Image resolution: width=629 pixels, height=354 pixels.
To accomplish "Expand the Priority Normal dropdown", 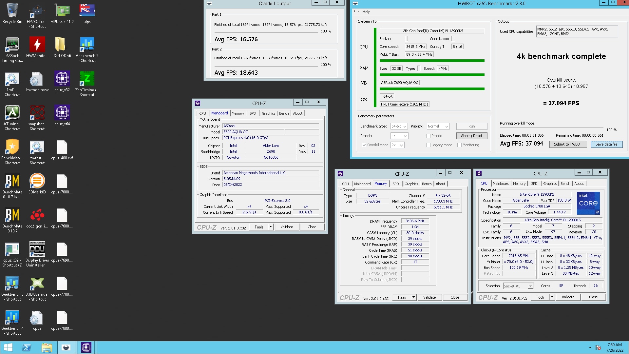I will [438, 126].
